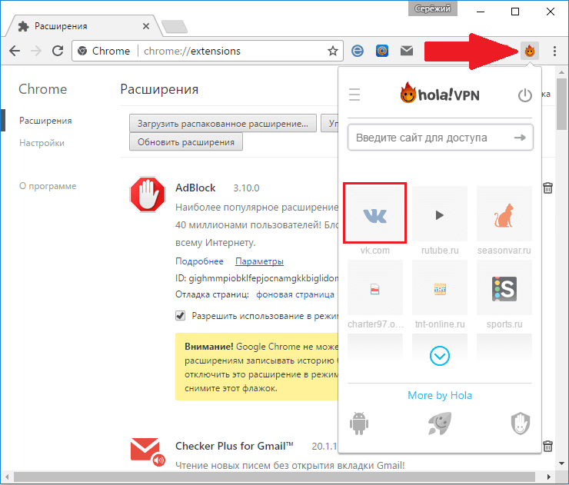The width and height of the screenshot is (569, 485).
Task: Expand more sites with the blue chevron
Action: [x=440, y=356]
